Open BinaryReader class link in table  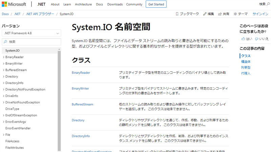[x=81, y=73]
